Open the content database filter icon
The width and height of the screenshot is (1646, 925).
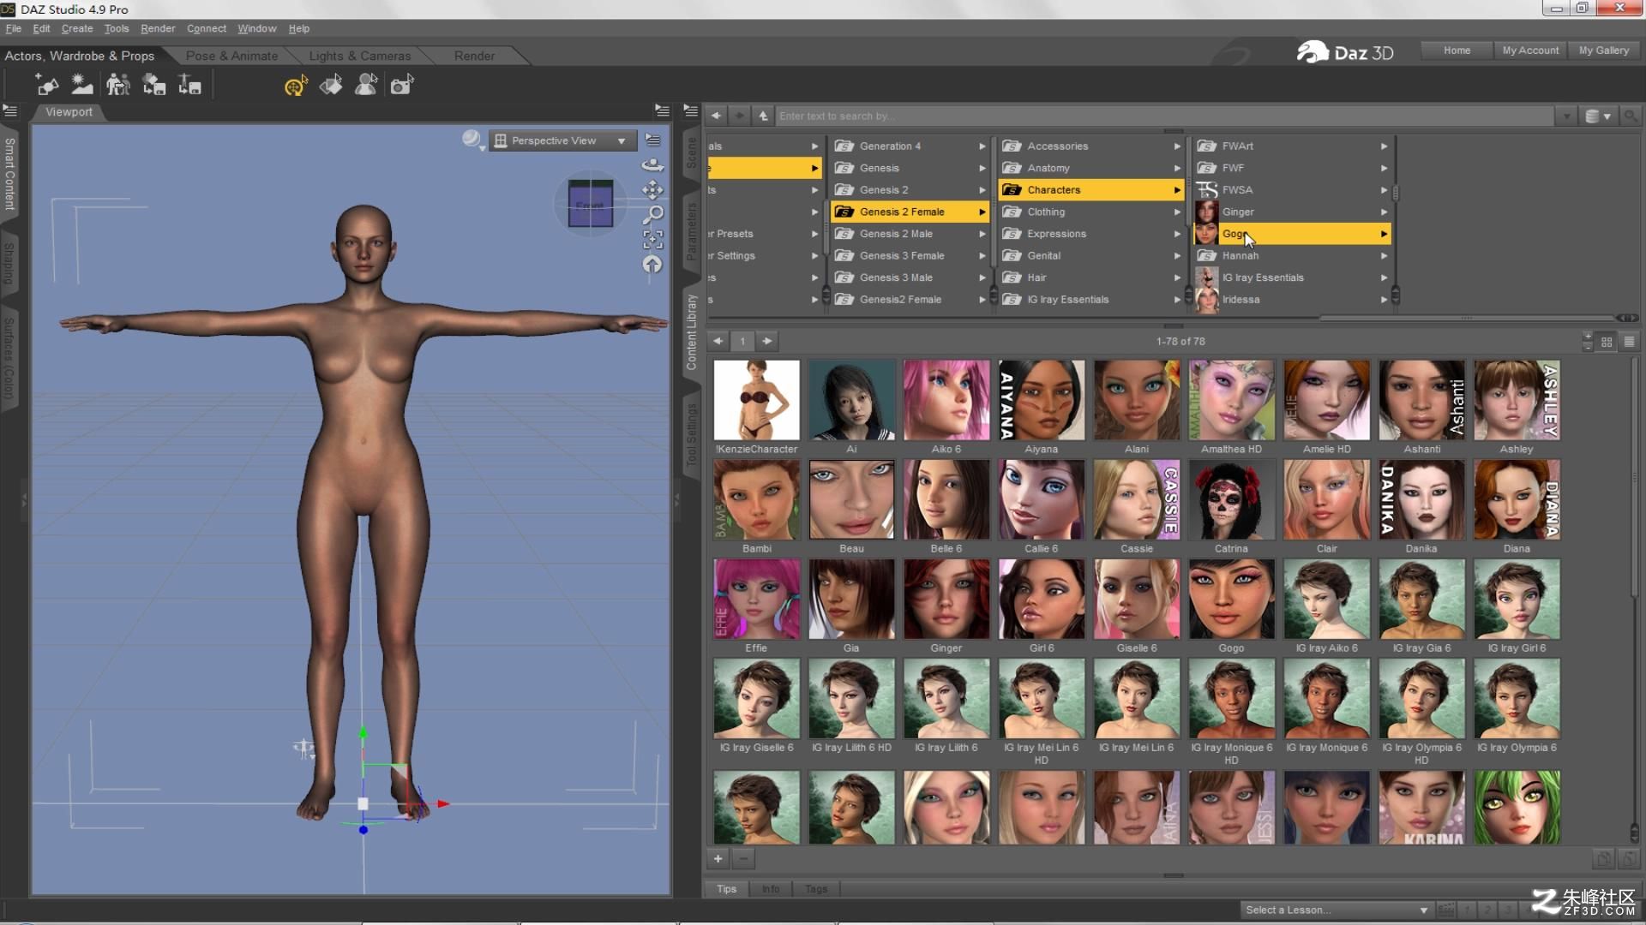click(1598, 116)
